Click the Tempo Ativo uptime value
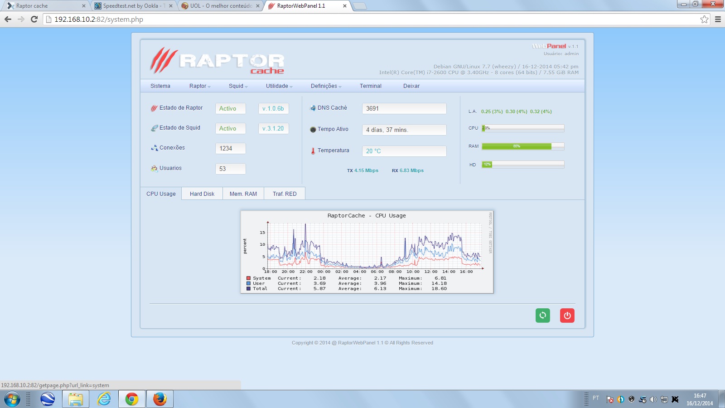725x408 pixels. point(404,130)
